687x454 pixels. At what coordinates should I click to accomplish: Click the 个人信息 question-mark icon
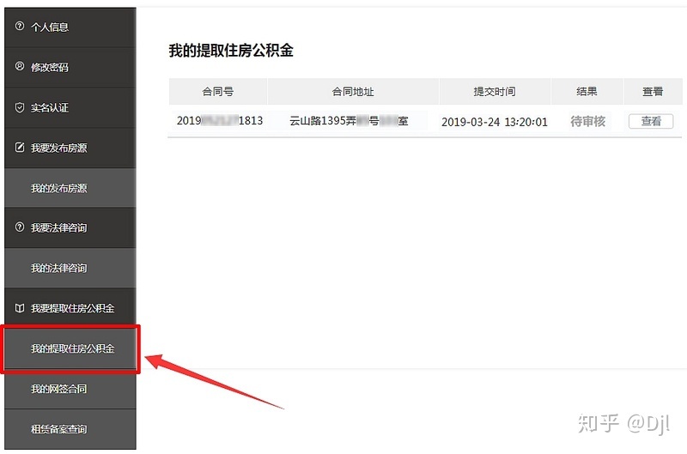pyautogui.click(x=20, y=27)
